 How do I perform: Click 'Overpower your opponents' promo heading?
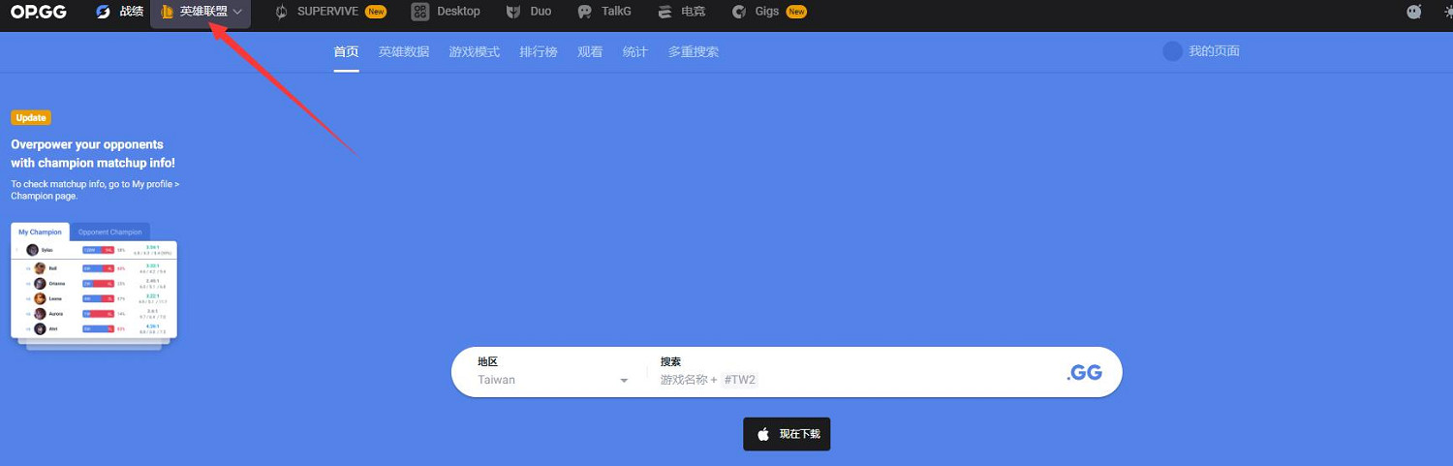[x=93, y=154]
